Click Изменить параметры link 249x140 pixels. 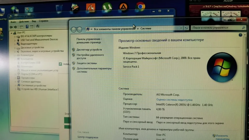point(223,137)
